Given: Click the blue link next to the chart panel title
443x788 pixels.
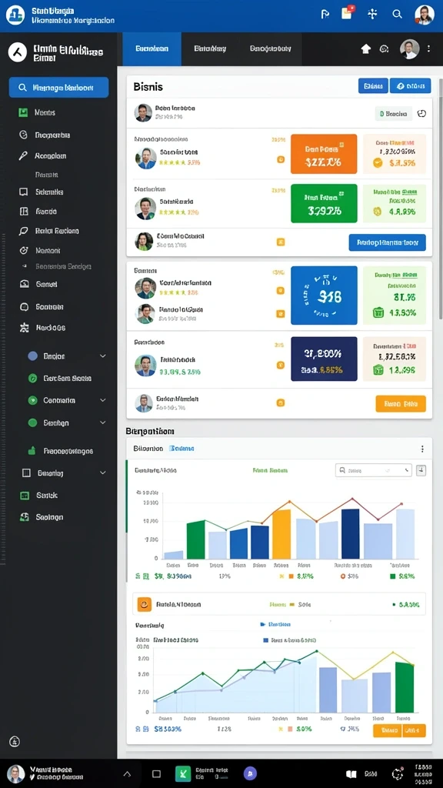Looking at the screenshot, I should (x=182, y=449).
